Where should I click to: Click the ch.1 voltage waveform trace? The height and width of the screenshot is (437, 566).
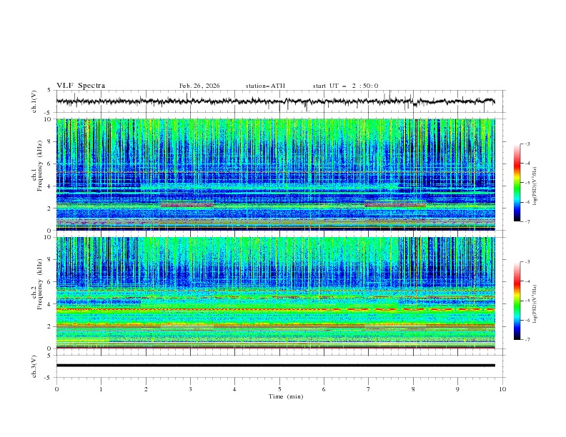[x=275, y=101]
